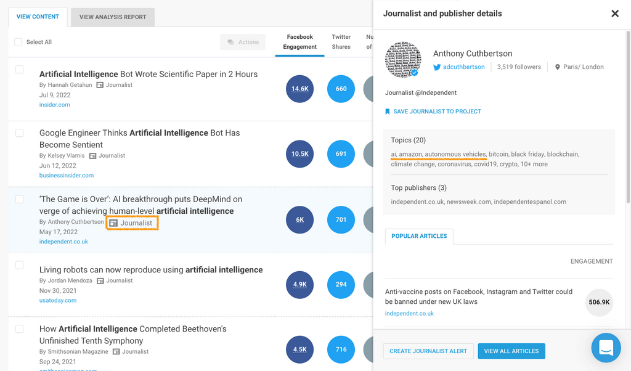
Task: Tick checkbox for Bot Wrote Scientific Paper article
Action: coord(20,70)
